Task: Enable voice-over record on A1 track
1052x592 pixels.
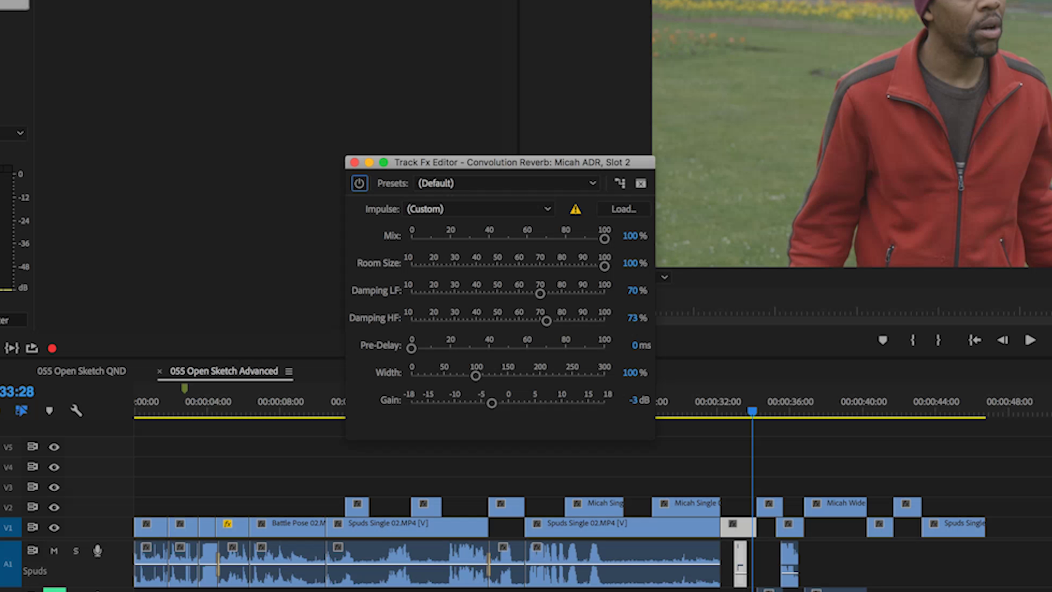Action: (98, 551)
